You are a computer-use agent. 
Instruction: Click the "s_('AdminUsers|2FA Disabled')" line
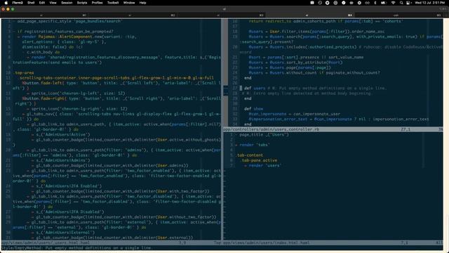pos(68,212)
